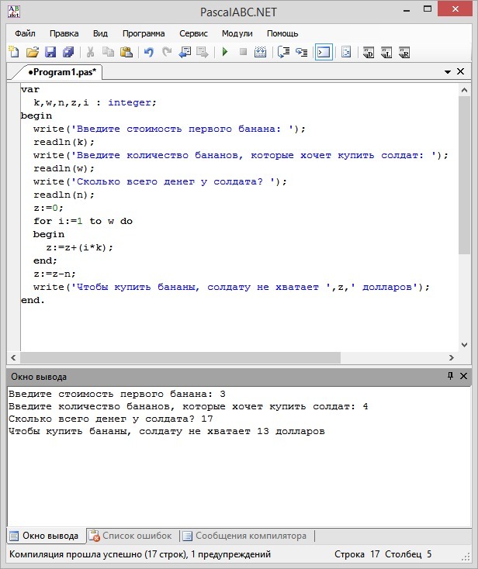Image resolution: width=478 pixels, height=569 pixels.
Task: Copy selection toolbar icon
Action: tap(108, 52)
